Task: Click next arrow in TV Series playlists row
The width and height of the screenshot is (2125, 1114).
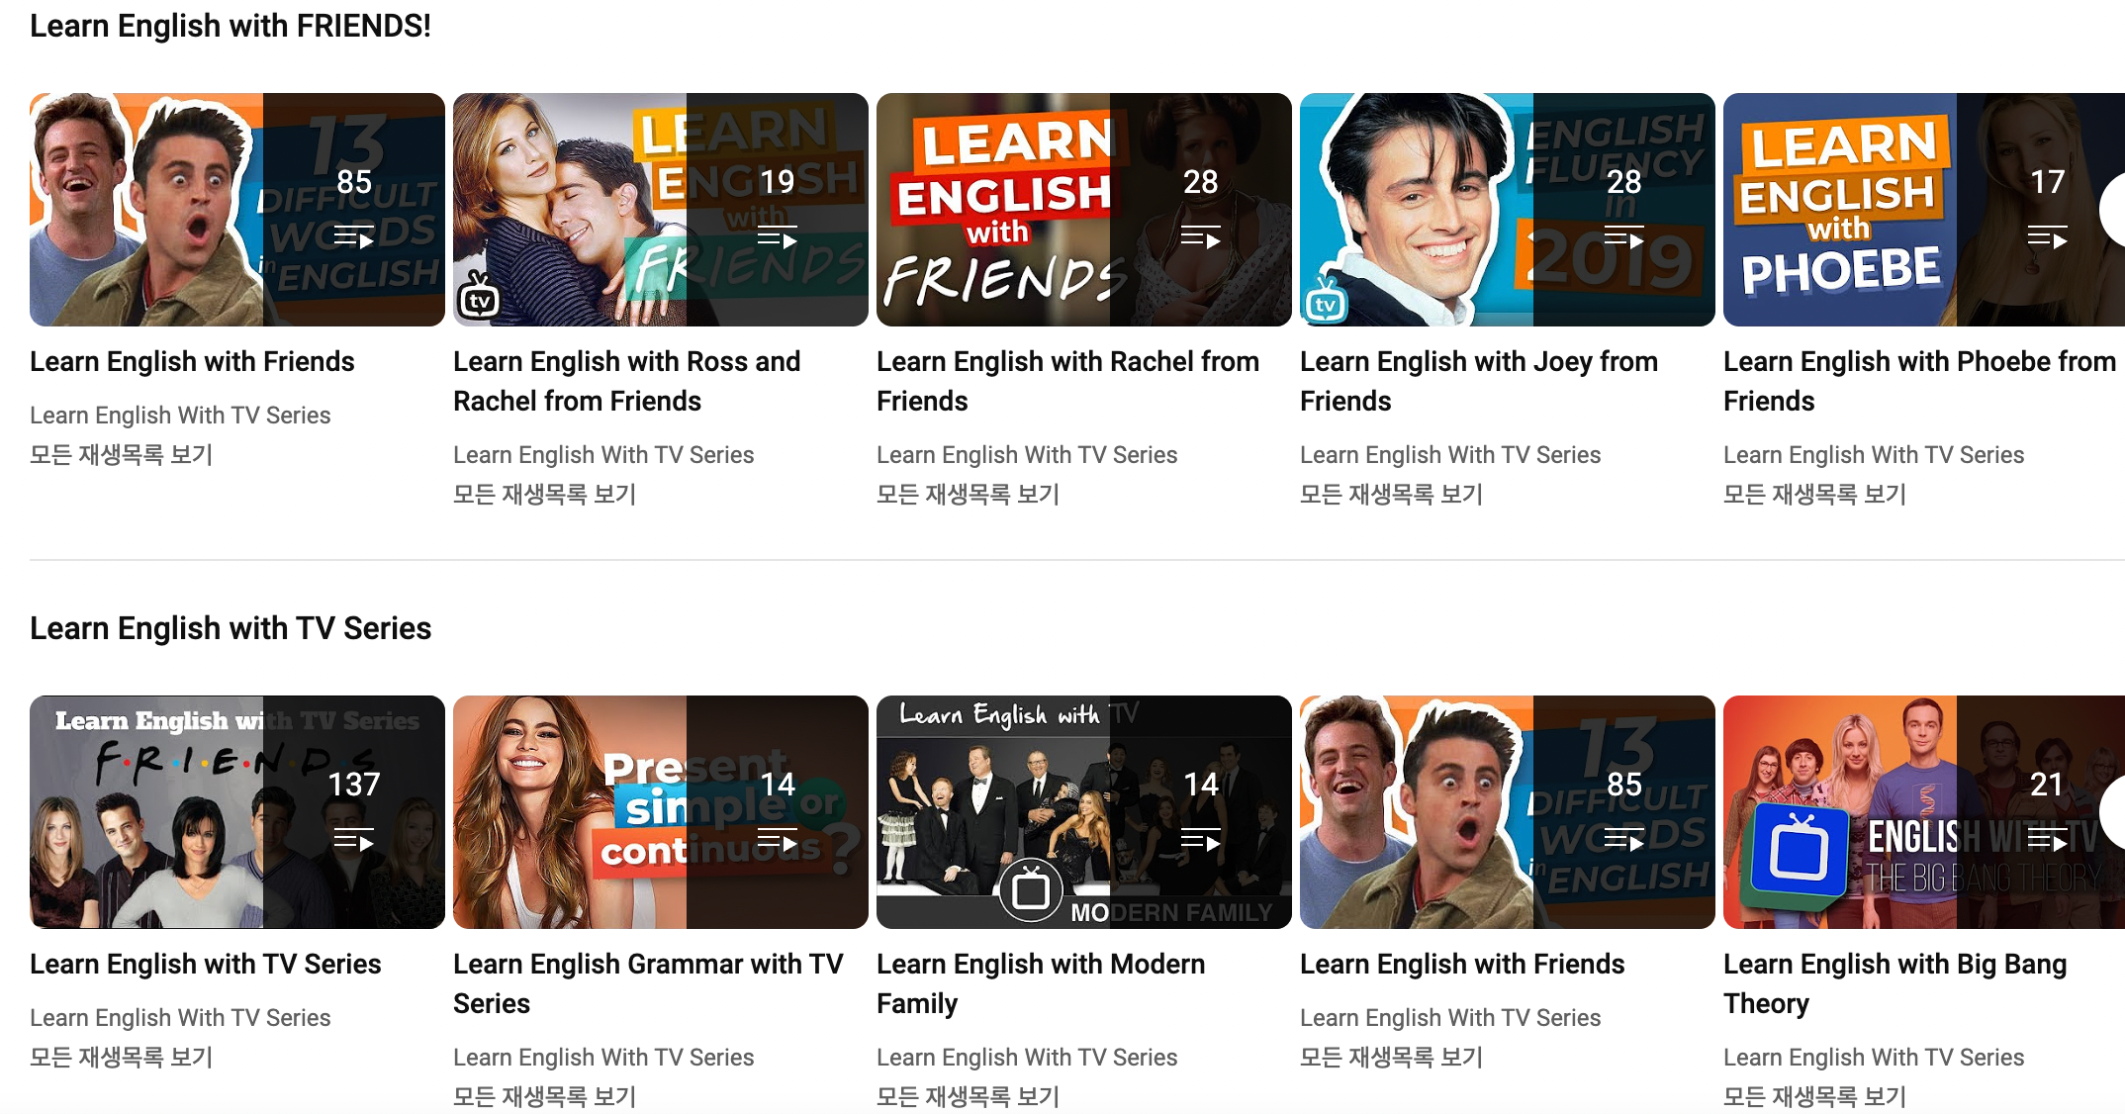Action: [x=2115, y=812]
